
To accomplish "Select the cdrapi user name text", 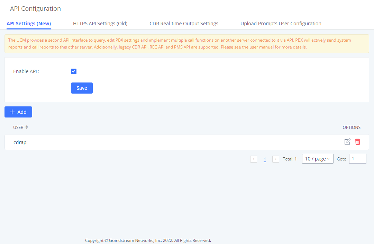I will 20,142.
